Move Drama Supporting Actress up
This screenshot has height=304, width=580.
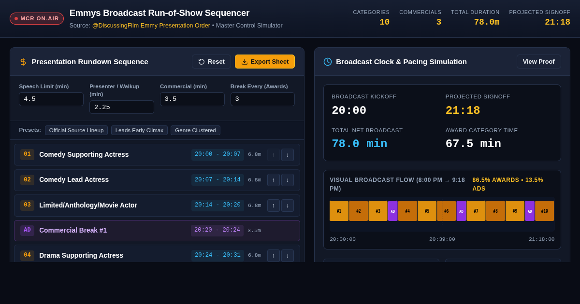[274, 256]
